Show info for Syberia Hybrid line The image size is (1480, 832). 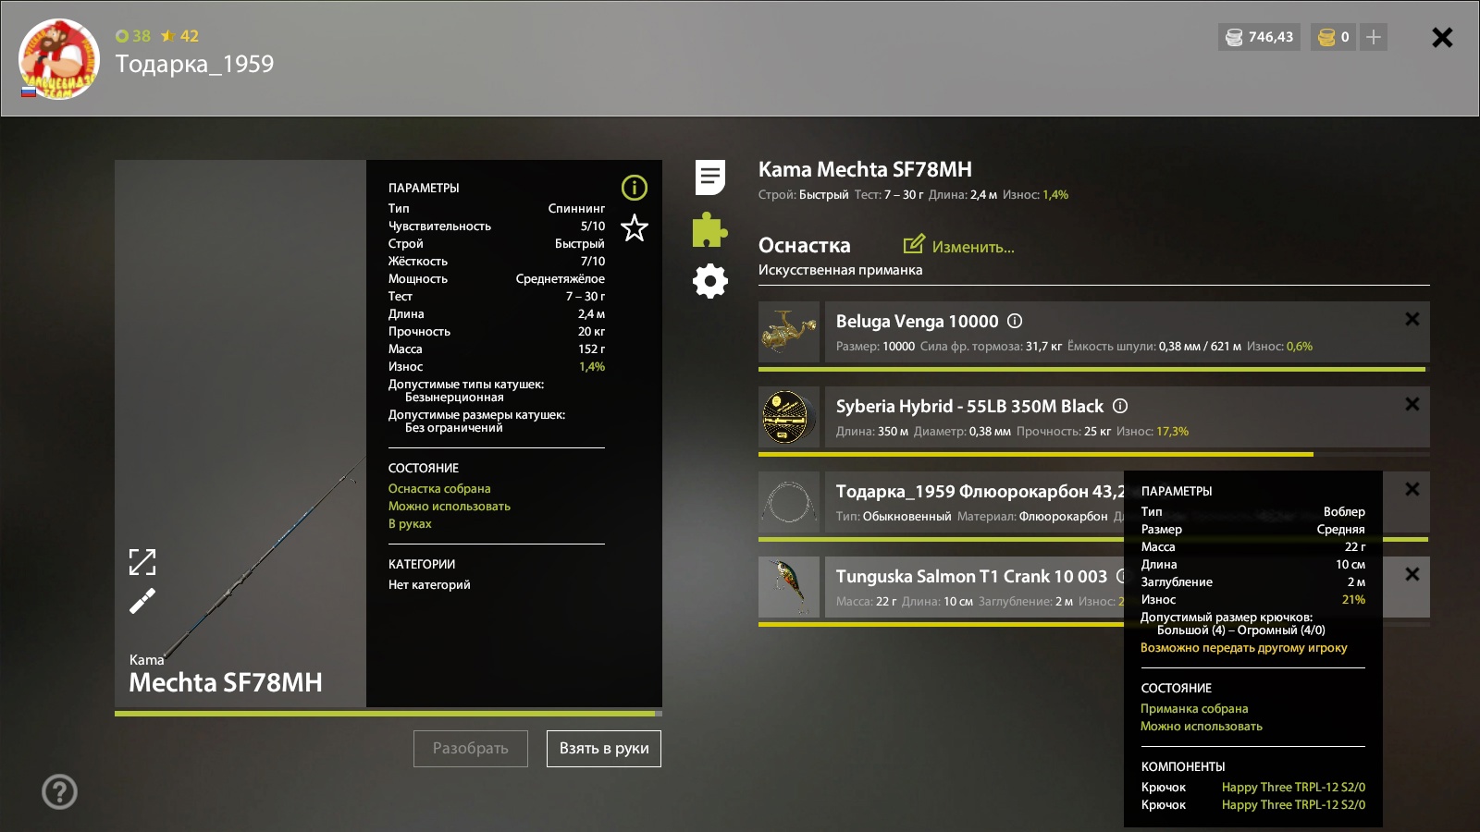click(1120, 406)
